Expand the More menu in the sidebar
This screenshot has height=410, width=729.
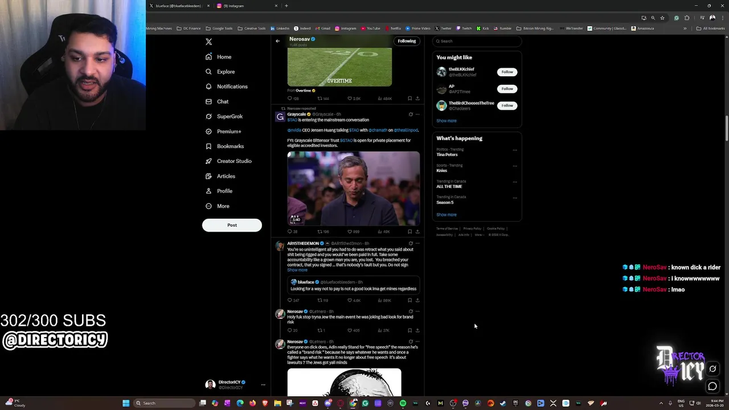click(x=217, y=206)
